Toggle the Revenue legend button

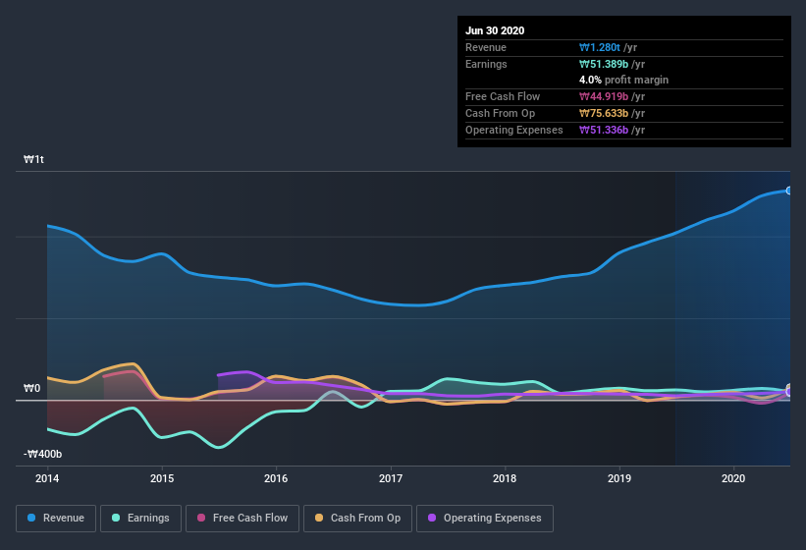click(56, 519)
